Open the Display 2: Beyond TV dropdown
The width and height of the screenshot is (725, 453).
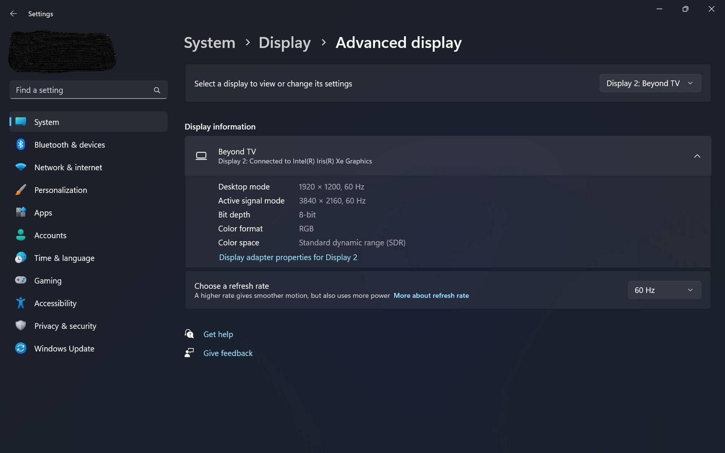coord(650,83)
